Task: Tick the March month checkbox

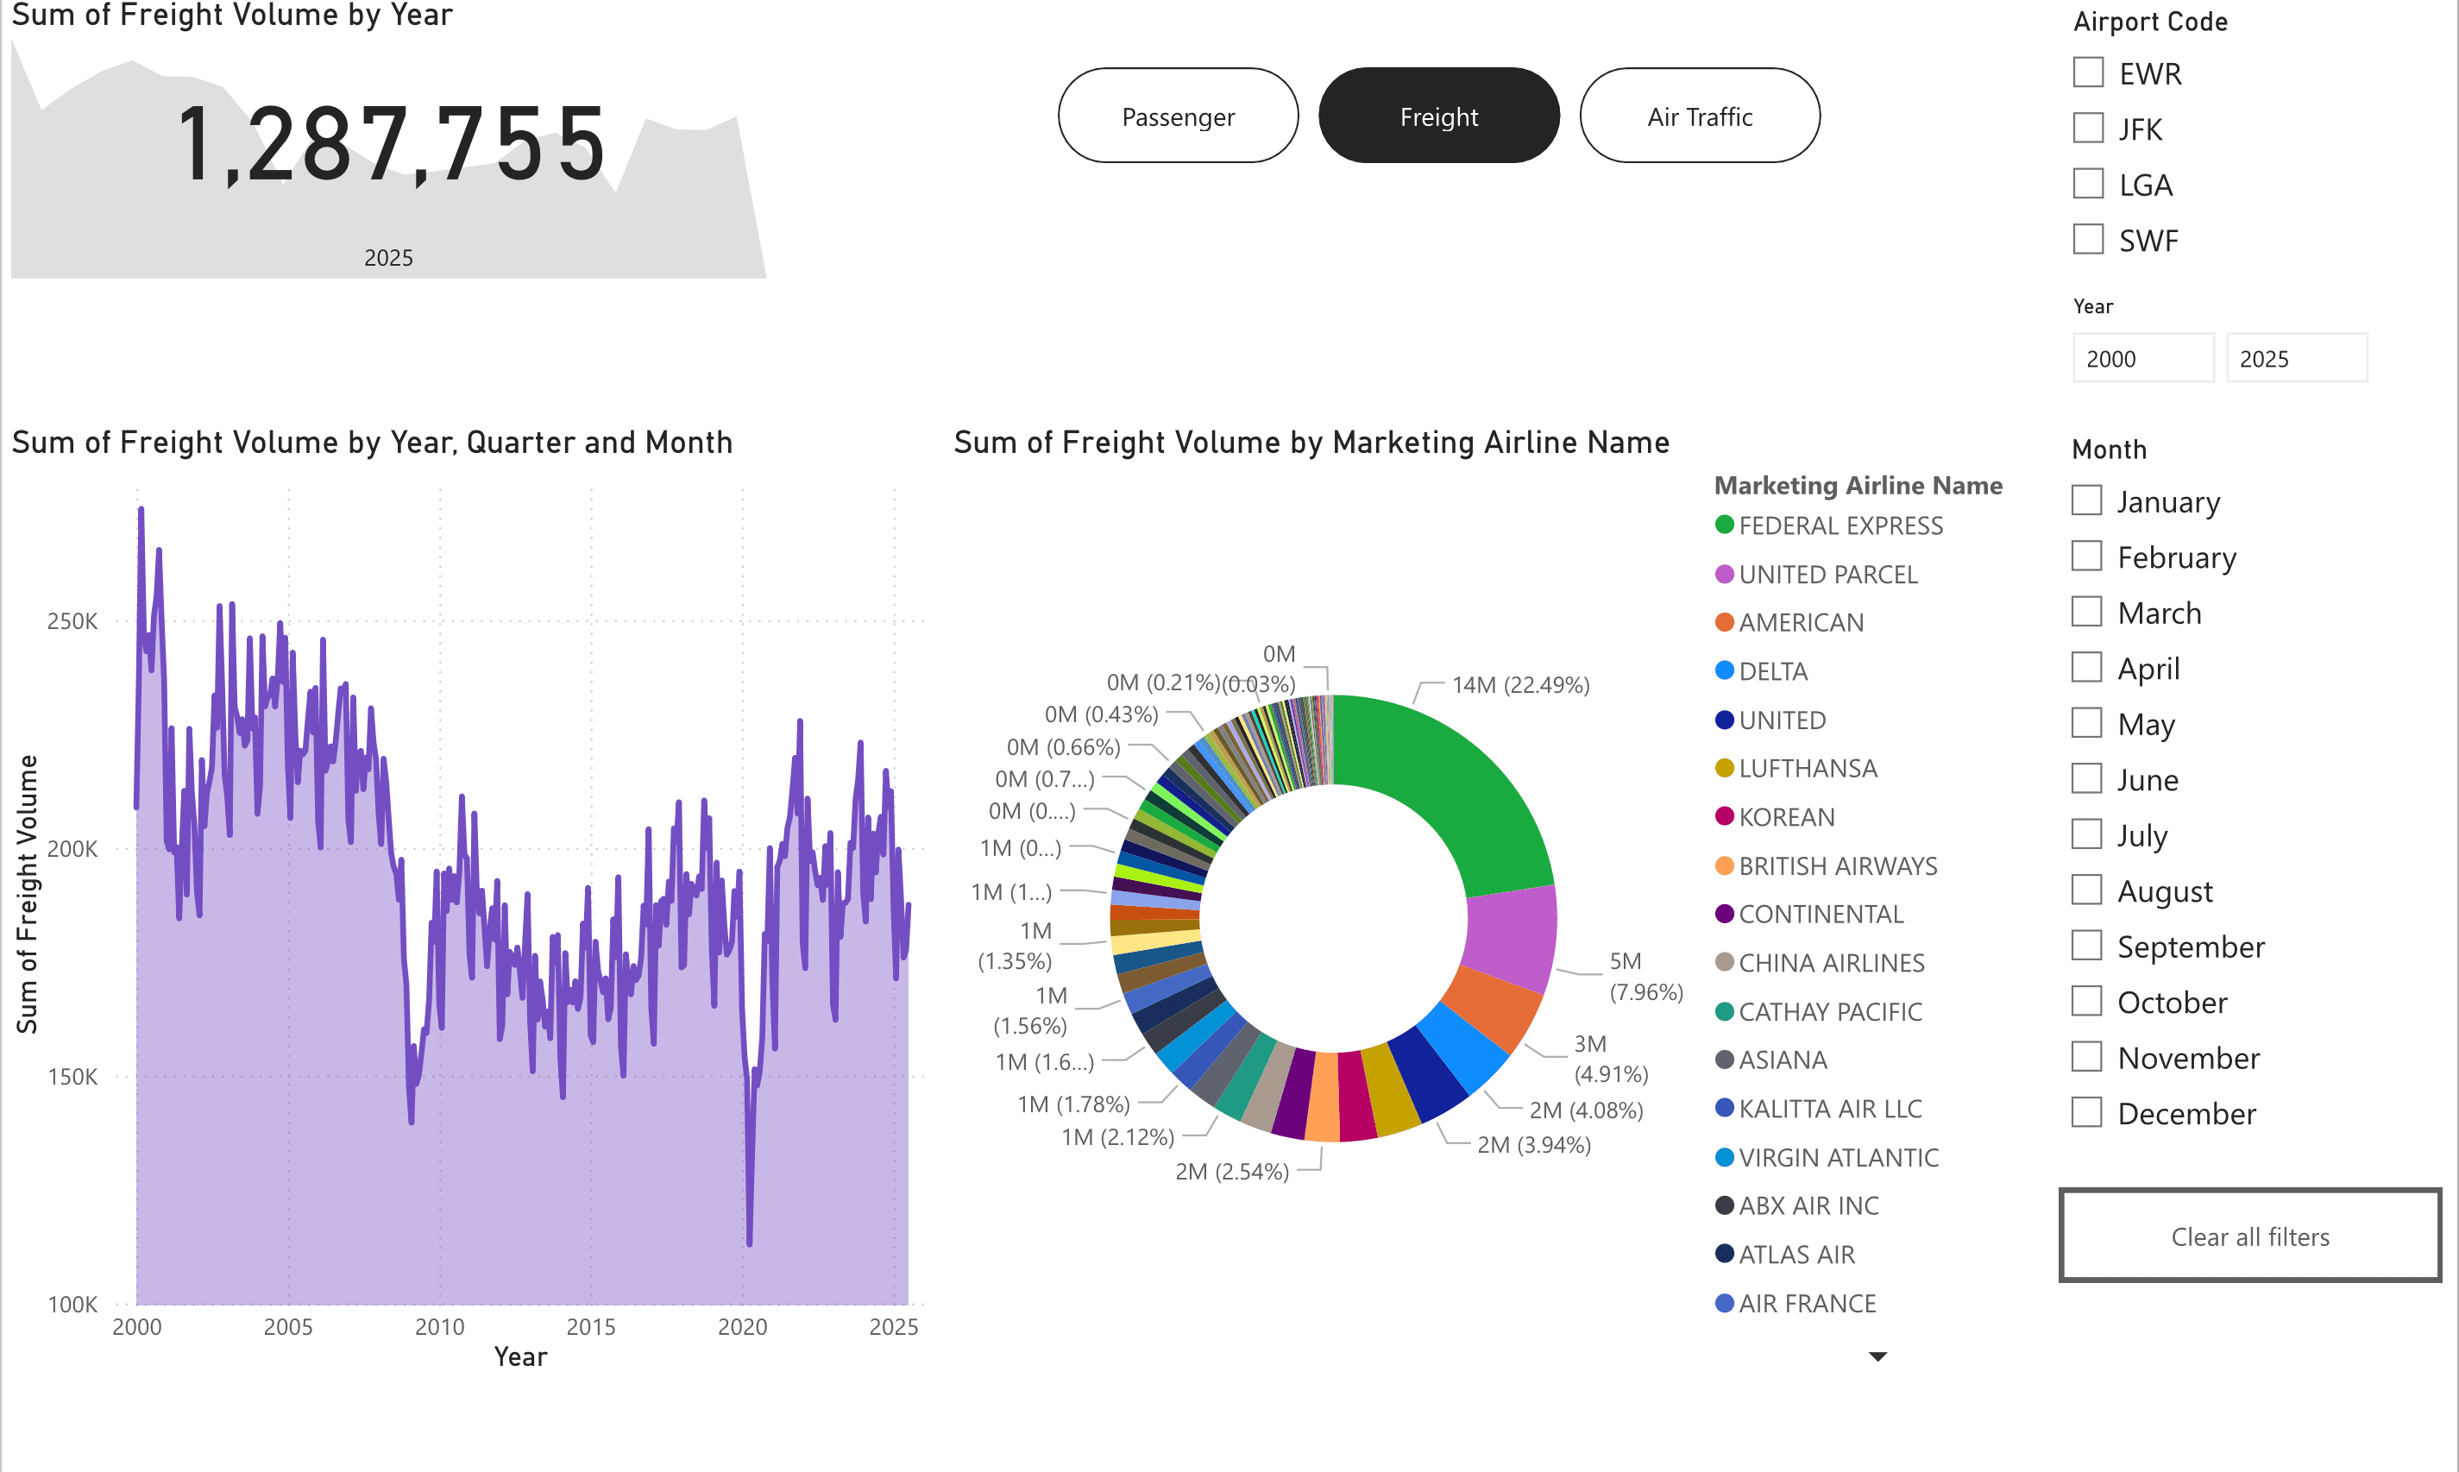Action: coord(2087,612)
